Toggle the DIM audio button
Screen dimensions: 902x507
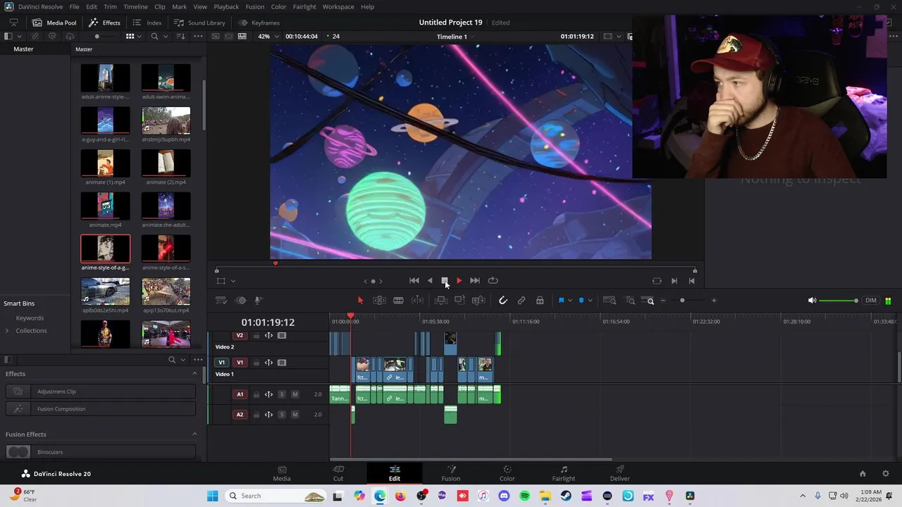[x=871, y=301]
